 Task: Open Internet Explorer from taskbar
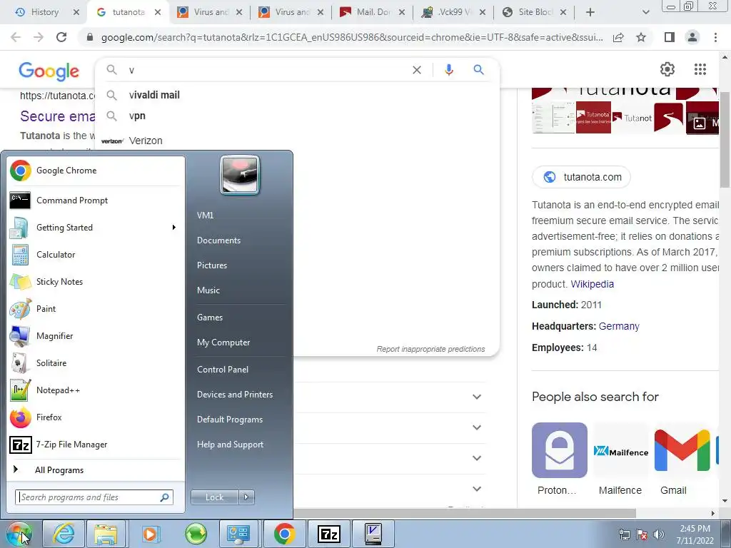click(x=63, y=534)
